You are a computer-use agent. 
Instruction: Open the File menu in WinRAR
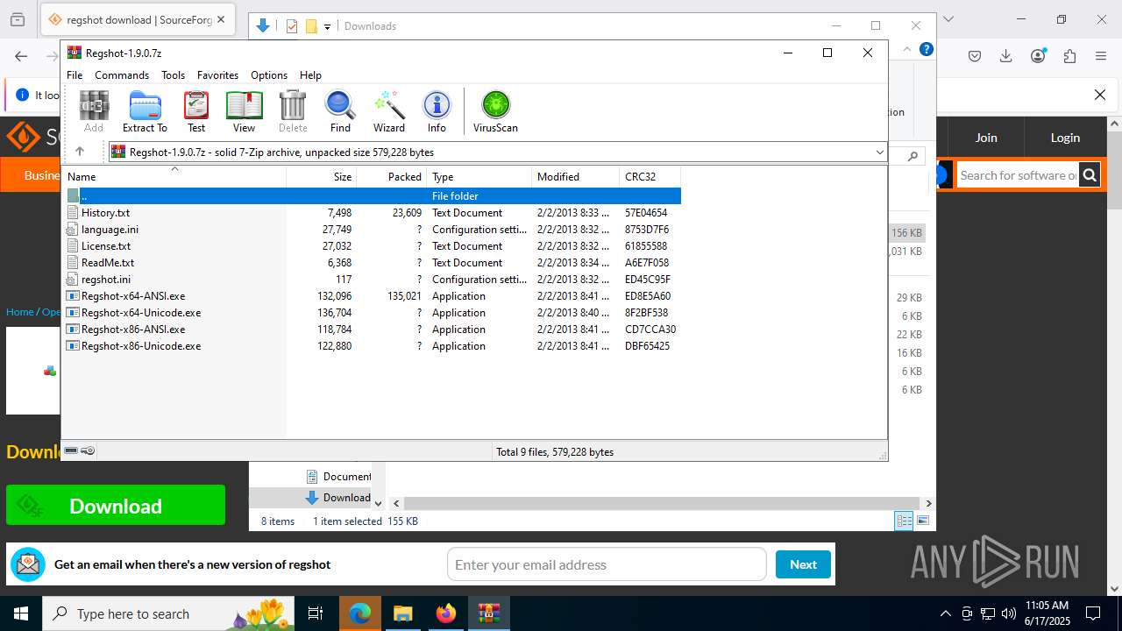coord(75,75)
